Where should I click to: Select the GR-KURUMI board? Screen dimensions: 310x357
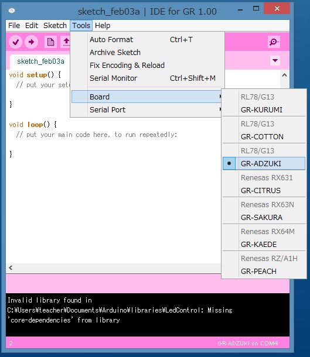pos(264,110)
